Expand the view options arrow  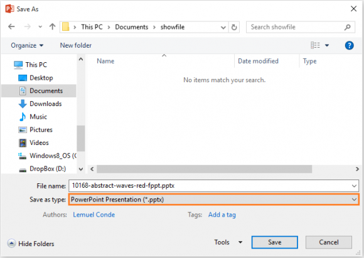coord(327,46)
